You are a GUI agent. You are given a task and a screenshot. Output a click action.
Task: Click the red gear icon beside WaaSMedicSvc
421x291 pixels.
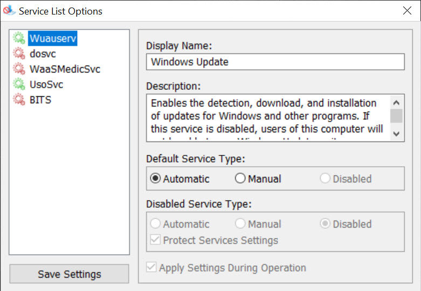point(19,69)
